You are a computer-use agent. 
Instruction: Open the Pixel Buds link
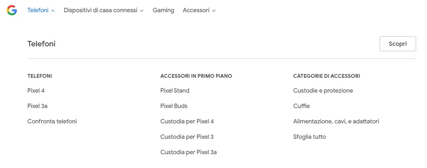click(x=174, y=106)
